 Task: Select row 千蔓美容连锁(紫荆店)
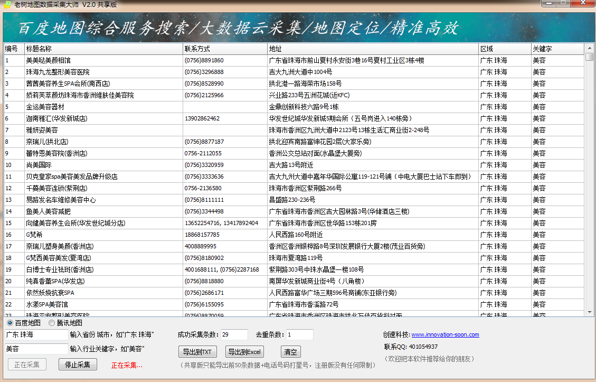pos(294,188)
